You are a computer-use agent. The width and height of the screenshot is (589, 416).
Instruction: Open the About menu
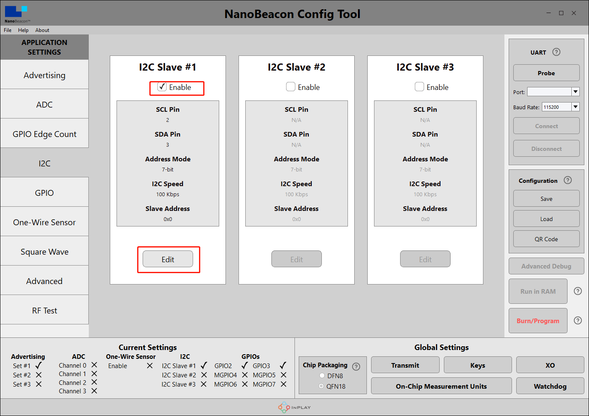tap(42, 30)
